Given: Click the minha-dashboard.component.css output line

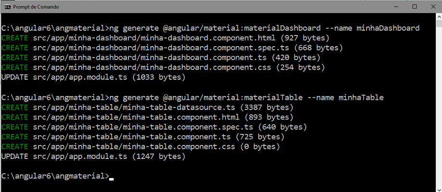Looking at the screenshot, I should [163, 68].
